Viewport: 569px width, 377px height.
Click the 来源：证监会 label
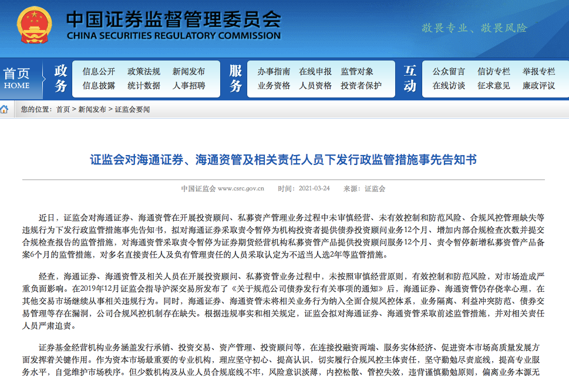click(x=364, y=188)
